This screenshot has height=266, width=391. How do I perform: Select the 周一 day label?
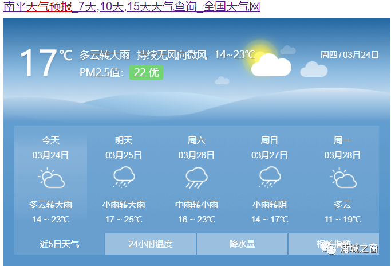[342, 140]
